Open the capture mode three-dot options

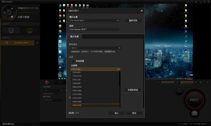point(37,24)
